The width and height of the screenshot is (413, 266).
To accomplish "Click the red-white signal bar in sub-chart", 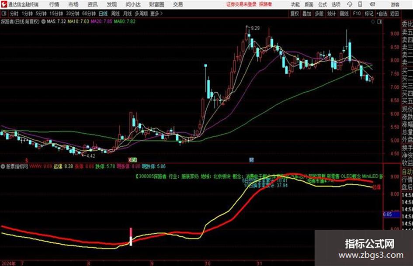I will coord(131,237).
